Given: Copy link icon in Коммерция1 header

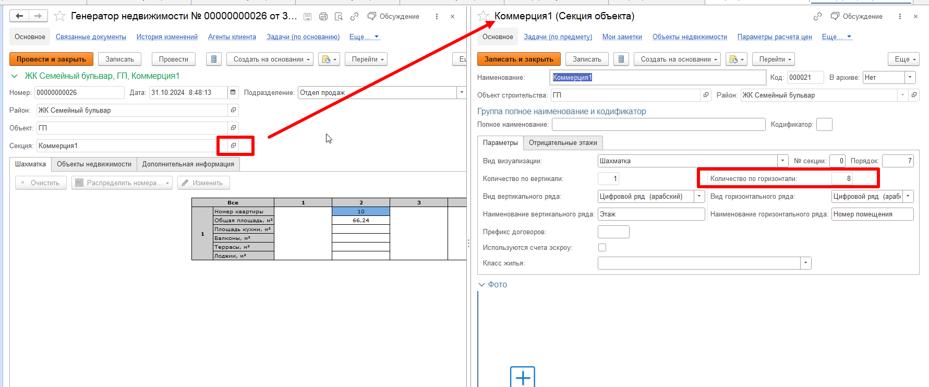Looking at the screenshot, I should (817, 17).
